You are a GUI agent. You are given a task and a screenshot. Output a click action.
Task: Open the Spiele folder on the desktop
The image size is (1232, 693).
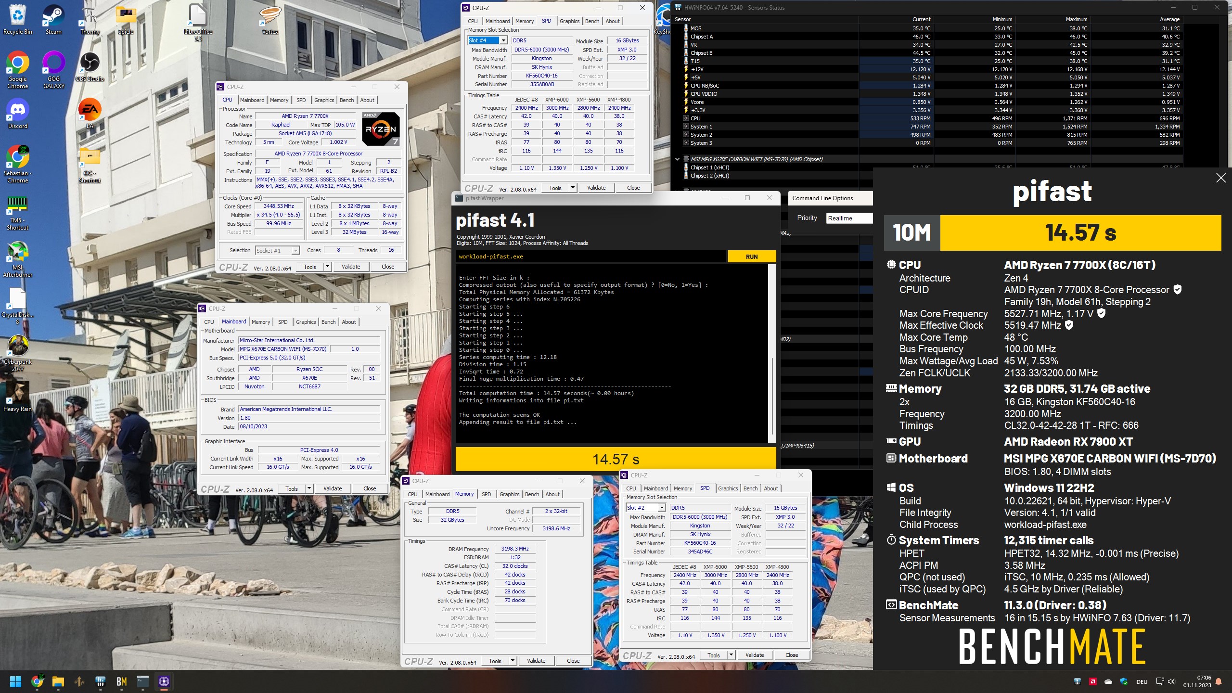126,20
